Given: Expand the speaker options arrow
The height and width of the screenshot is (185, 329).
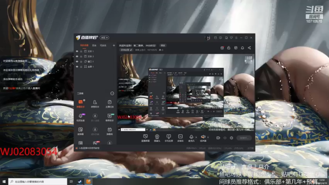Looking at the screenshot, I should (x=208, y=137).
